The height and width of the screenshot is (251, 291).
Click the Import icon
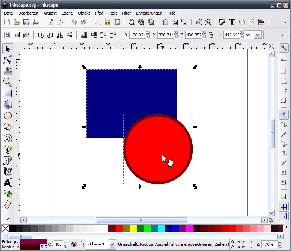[x=50, y=22]
